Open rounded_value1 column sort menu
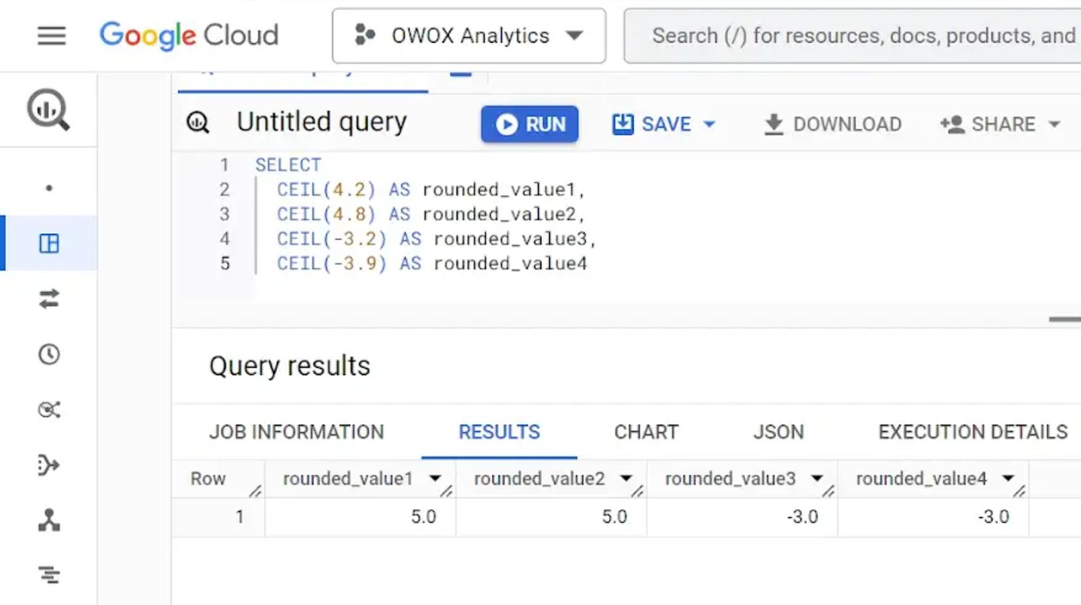 (434, 478)
